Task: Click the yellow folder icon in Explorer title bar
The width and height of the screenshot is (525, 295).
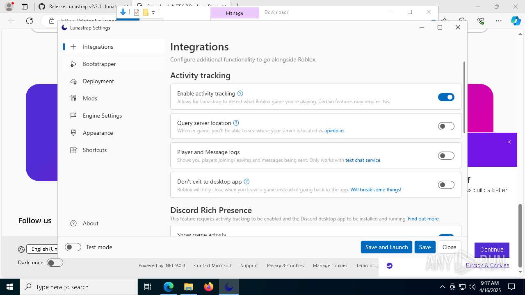Action: (x=146, y=12)
